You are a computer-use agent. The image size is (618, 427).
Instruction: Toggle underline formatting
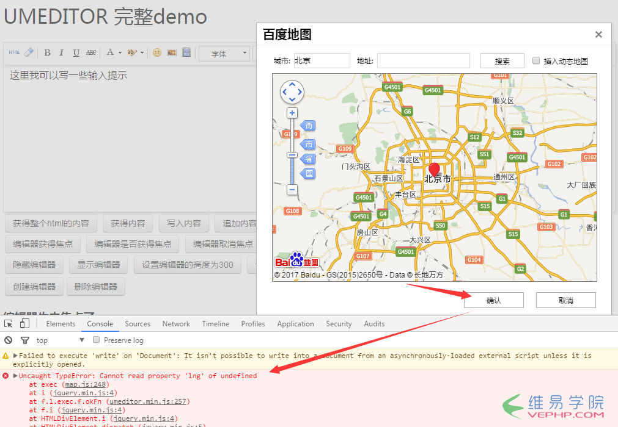pos(76,52)
